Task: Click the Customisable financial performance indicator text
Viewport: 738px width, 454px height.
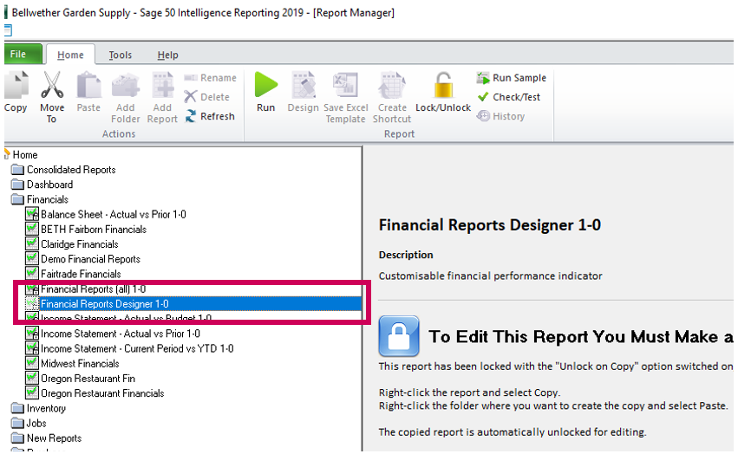Action: [x=491, y=276]
